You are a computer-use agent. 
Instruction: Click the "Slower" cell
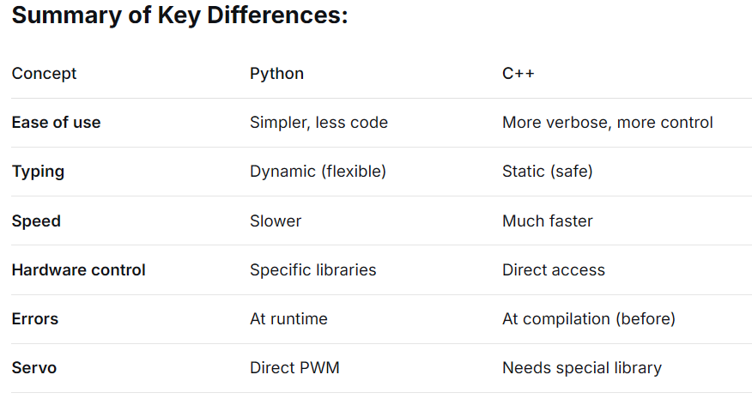coord(276,221)
